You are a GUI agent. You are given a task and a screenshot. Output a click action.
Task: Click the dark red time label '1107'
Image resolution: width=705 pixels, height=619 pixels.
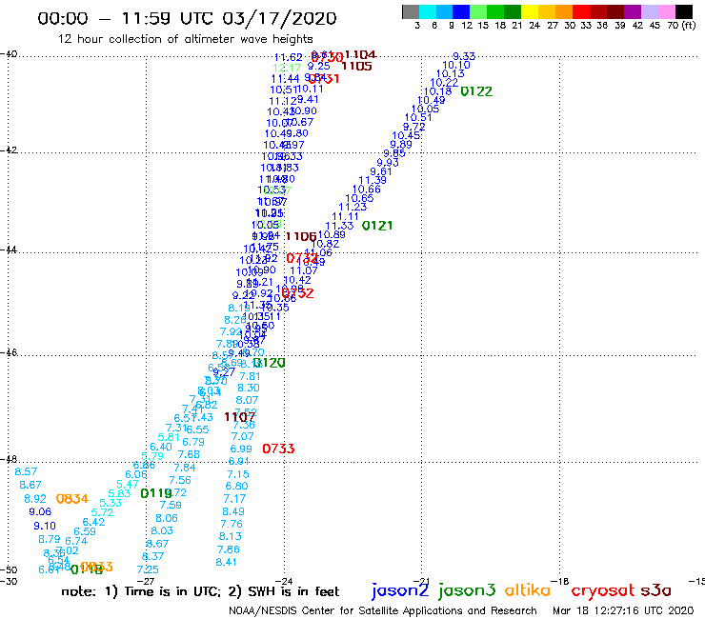click(240, 417)
